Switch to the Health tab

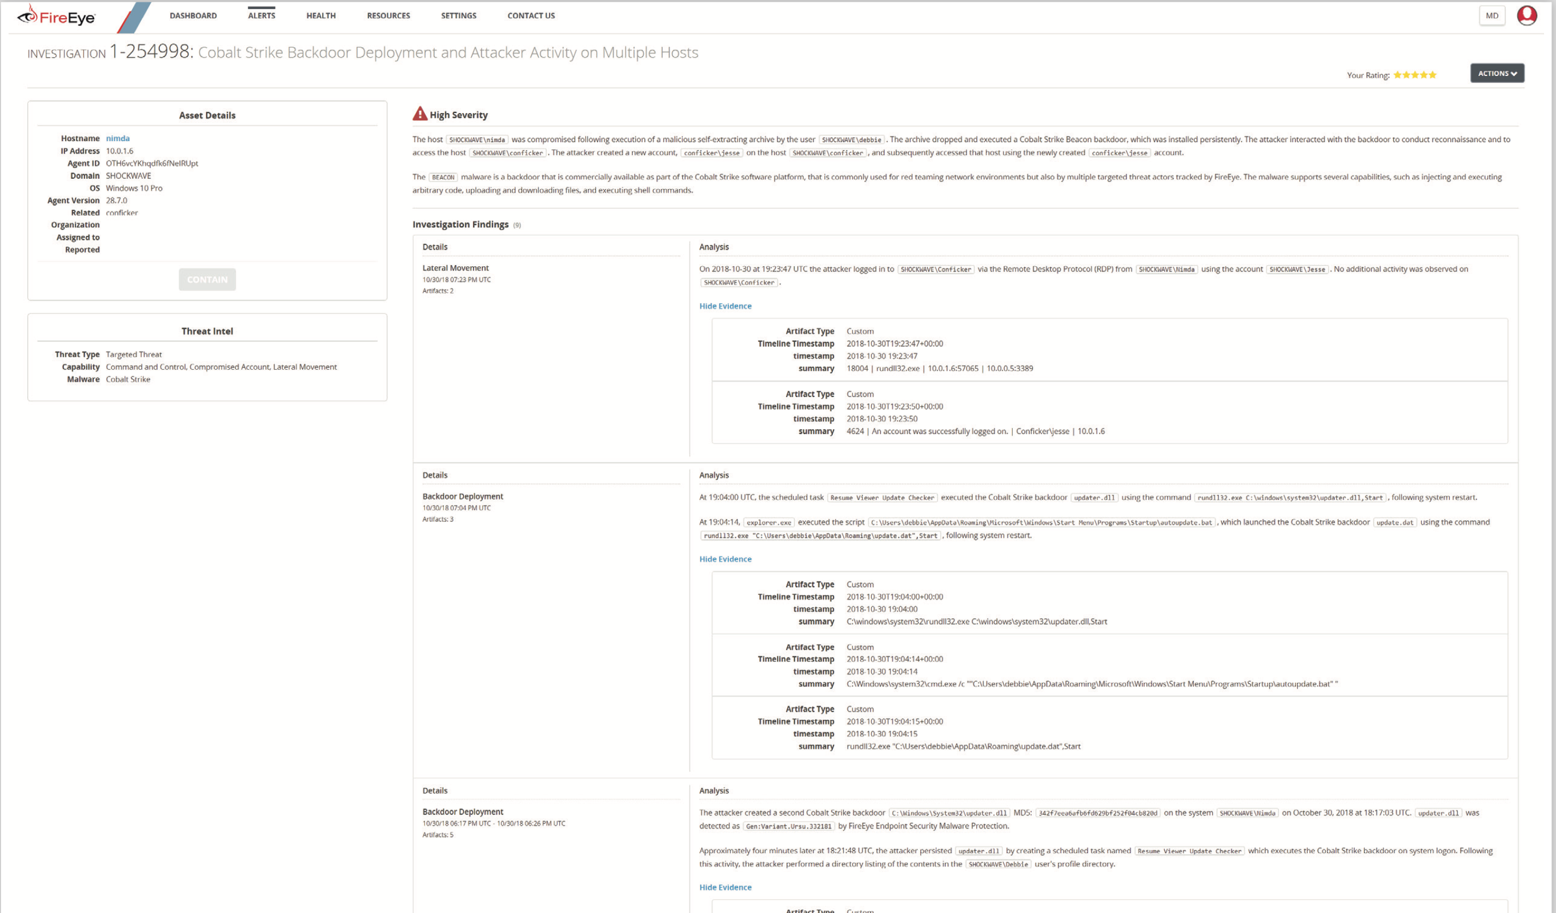[321, 15]
